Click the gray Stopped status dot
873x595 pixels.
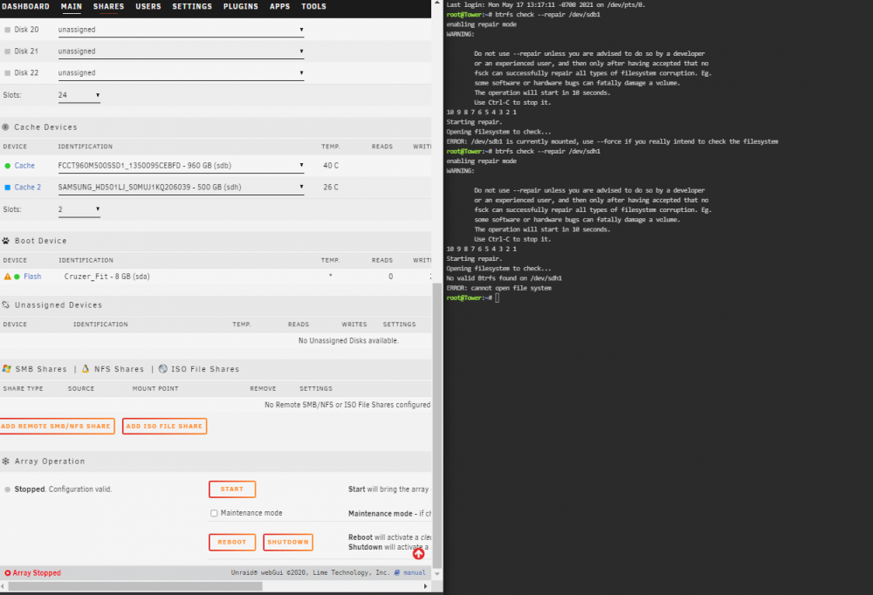coord(7,489)
